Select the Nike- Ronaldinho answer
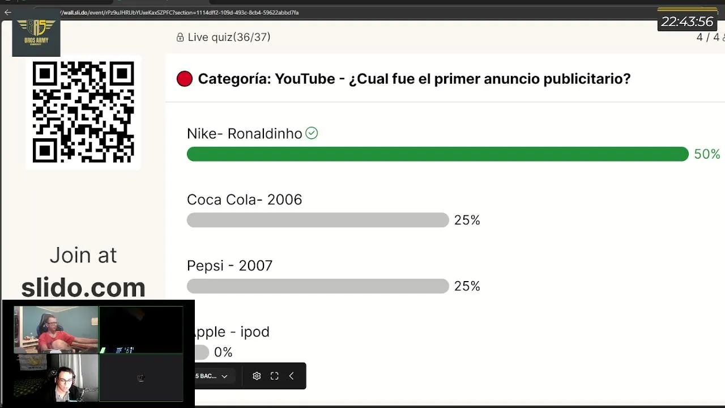 click(244, 134)
